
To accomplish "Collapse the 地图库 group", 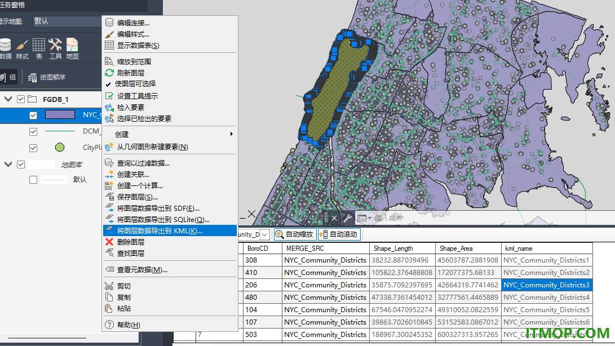I will coord(8,164).
